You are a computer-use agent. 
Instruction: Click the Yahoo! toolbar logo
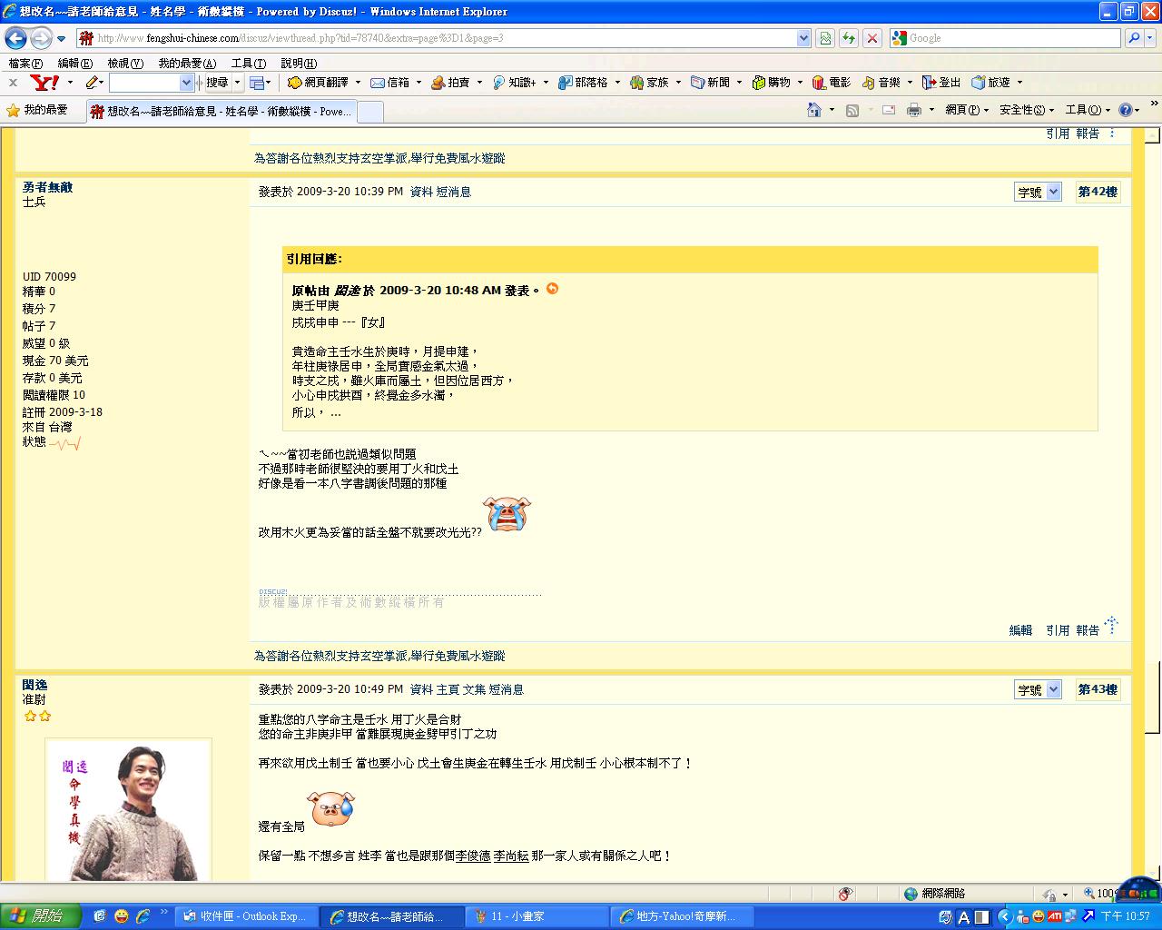pos(44,83)
